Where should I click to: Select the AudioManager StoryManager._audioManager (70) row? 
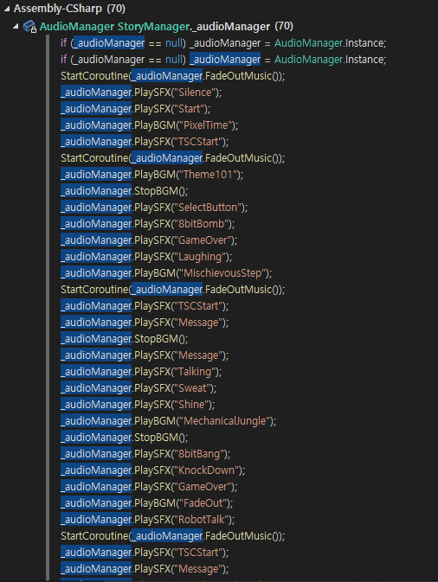tap(166, 26)
